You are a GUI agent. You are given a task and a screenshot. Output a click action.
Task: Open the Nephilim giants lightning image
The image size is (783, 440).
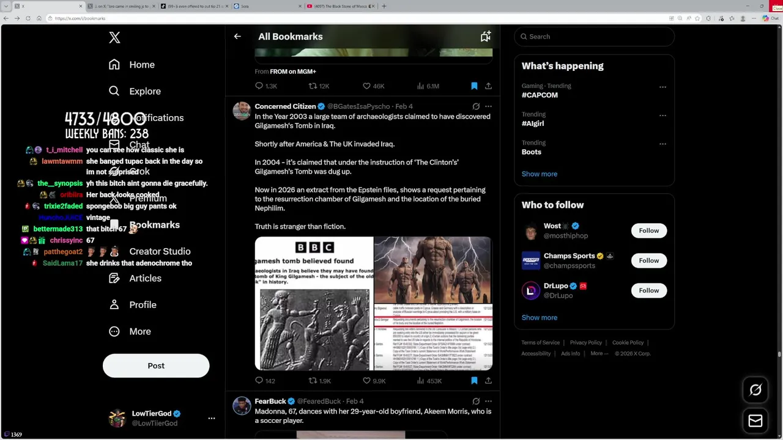(433, 270)
